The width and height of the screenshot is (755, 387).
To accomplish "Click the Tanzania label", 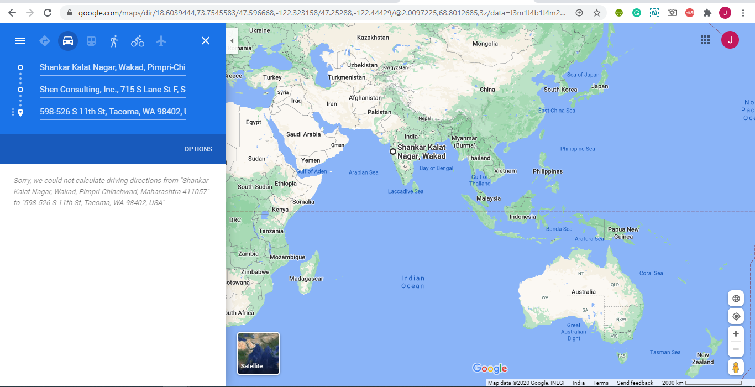I will pyautogui.click(x=271, y=231).
